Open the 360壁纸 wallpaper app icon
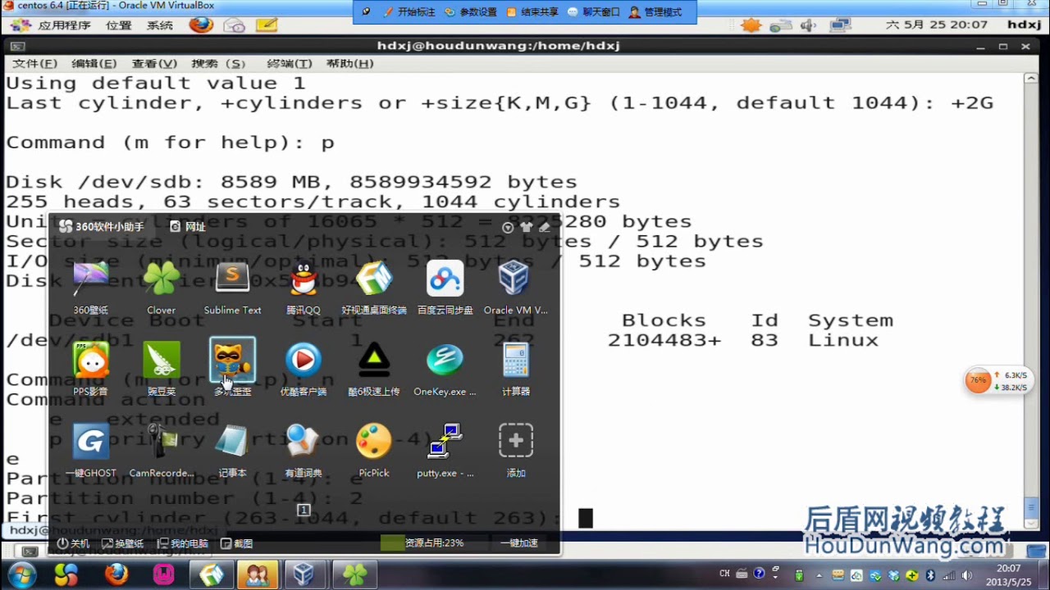Image resolution: width=1050 pixels, height=590 pixels. pos(90,280)
